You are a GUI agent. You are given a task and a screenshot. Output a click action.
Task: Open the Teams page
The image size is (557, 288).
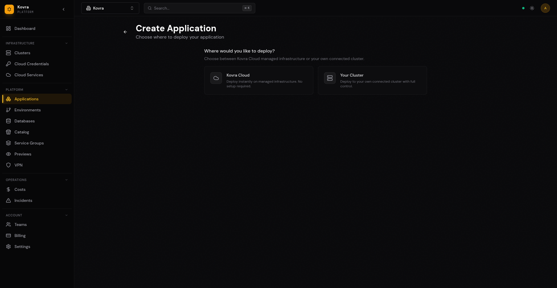[x=37, y=224]
